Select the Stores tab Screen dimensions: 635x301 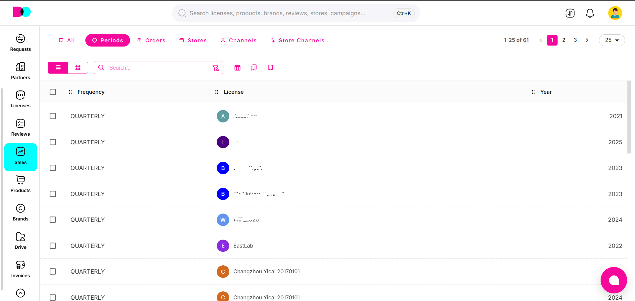tap(193, 40)
